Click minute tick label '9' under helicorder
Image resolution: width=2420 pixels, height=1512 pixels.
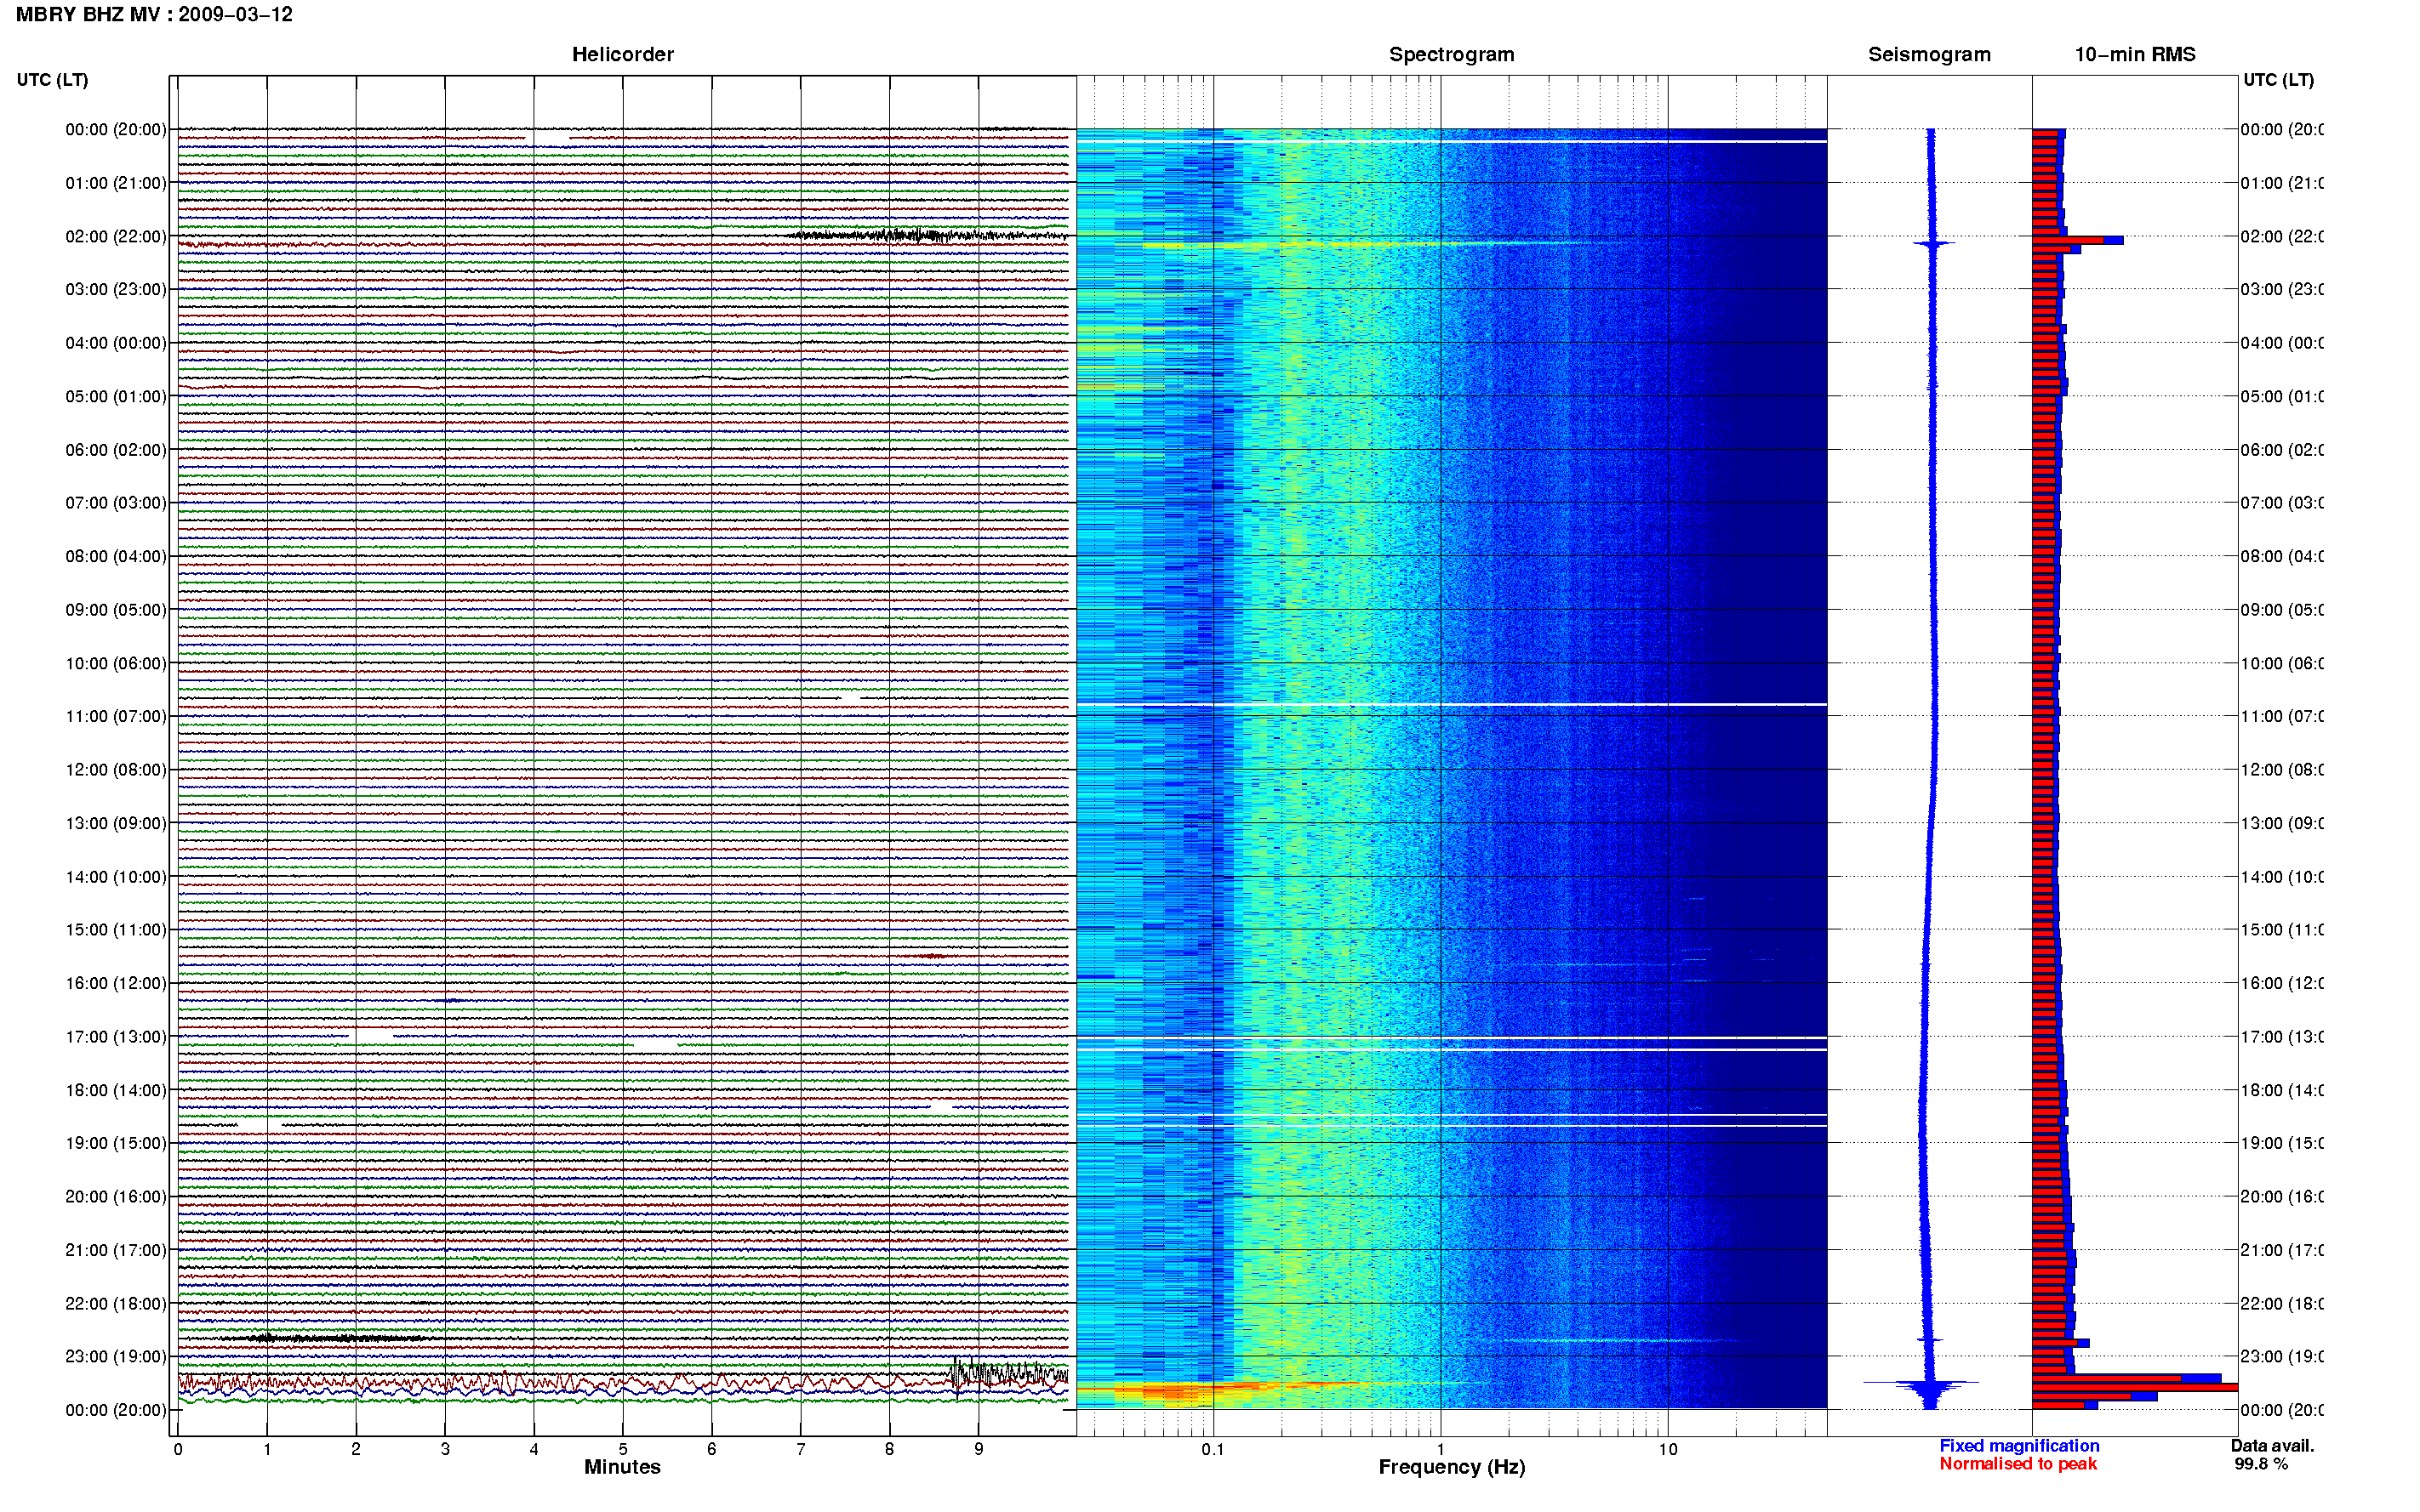pos(979,1449)
